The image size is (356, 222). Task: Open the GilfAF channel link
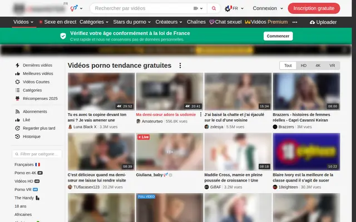(x=215, y=187)
